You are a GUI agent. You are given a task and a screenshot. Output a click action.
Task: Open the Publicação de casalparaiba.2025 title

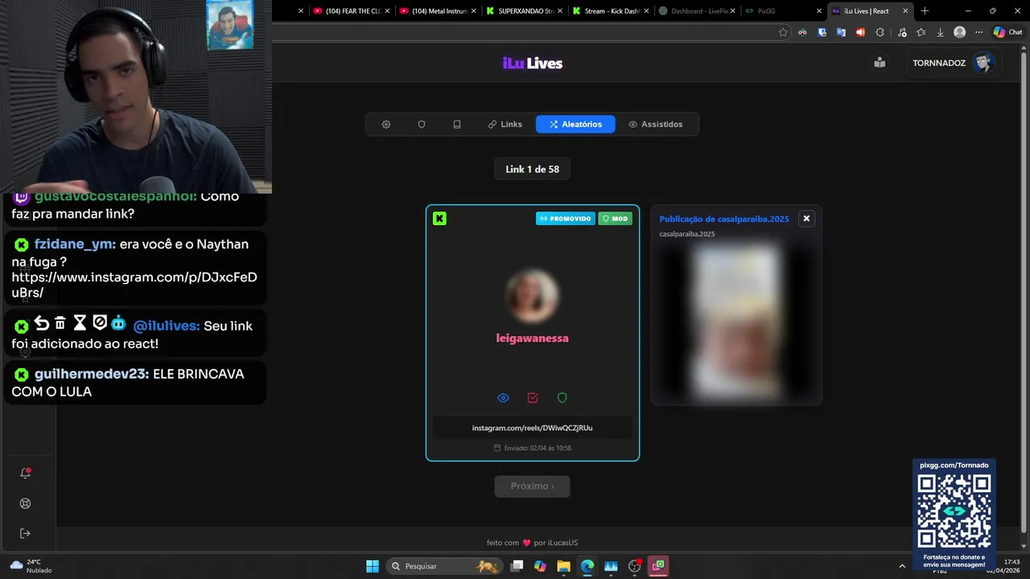(724, 219)
